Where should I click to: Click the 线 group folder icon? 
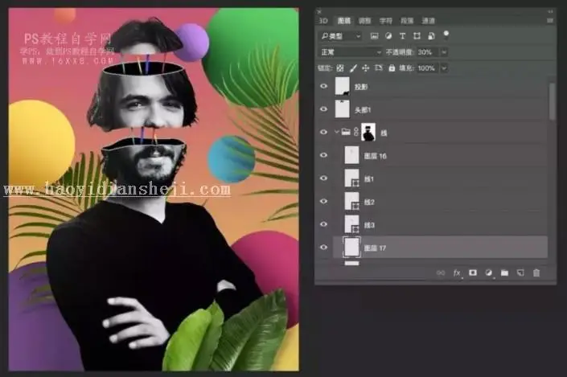[346, 132]
